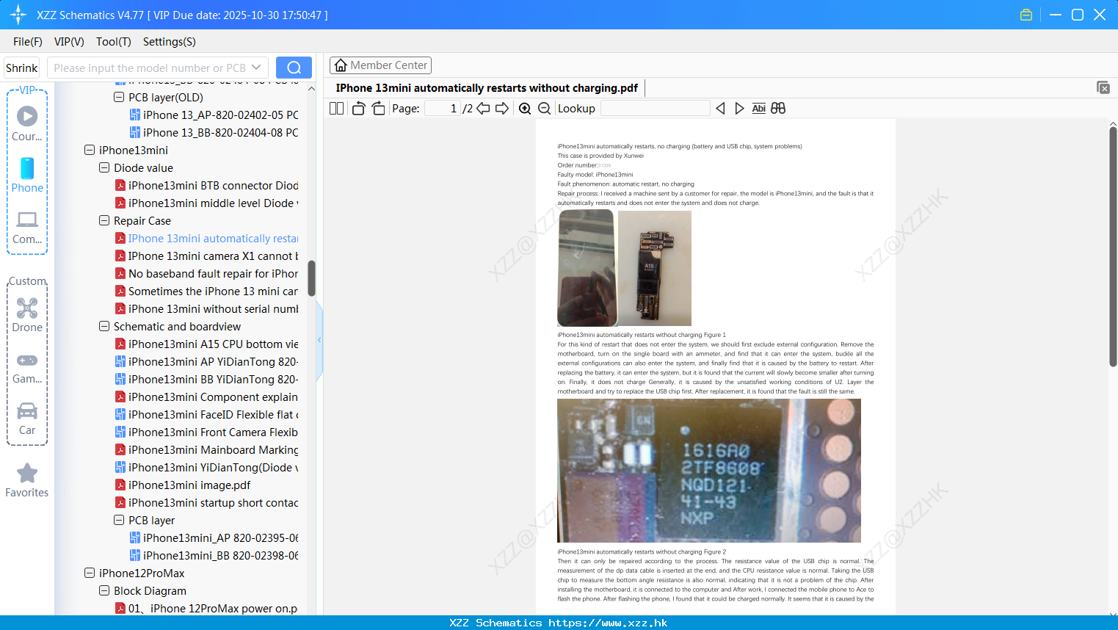This screenshot has width=1118, height=630.
Task: Click the XZZ app logo icon
Action: [18, 15]
